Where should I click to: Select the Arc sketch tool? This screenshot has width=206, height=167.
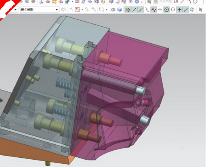[x=189, y=2]
